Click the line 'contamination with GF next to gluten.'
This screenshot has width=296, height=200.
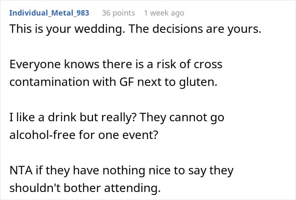(x=113, y=82)
